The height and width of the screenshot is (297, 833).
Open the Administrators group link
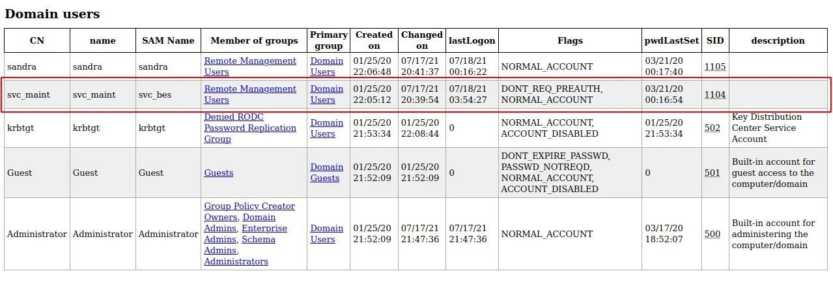tap(236, 262)
